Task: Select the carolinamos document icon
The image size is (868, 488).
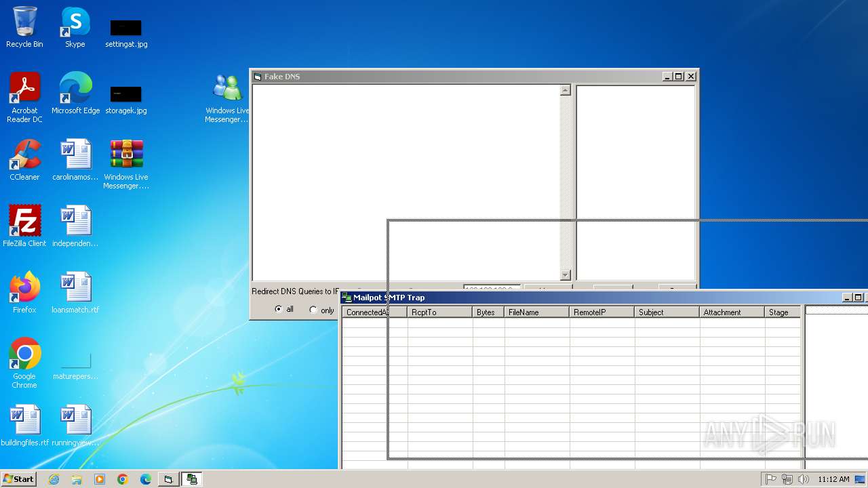Action: pyautogui.click(x=75, y=160)
